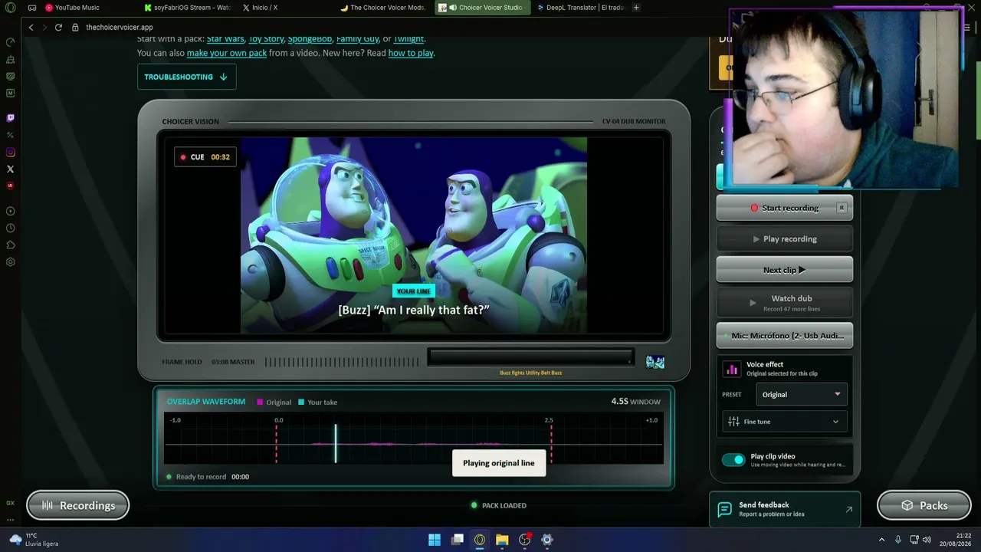Expand the Troubleshooting section
This screenshot has width=981, height=552.
pos(186,77)
